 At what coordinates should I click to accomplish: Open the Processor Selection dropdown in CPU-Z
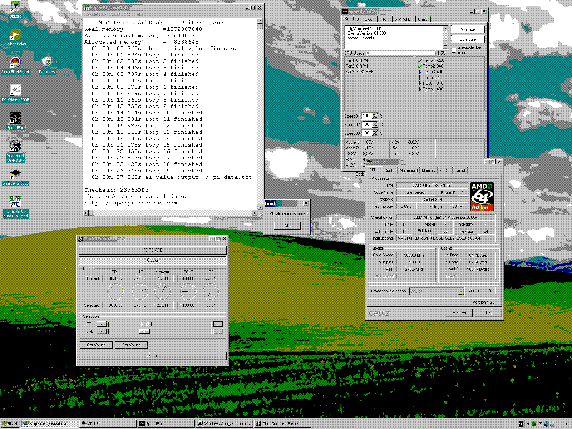coord(461,291)
